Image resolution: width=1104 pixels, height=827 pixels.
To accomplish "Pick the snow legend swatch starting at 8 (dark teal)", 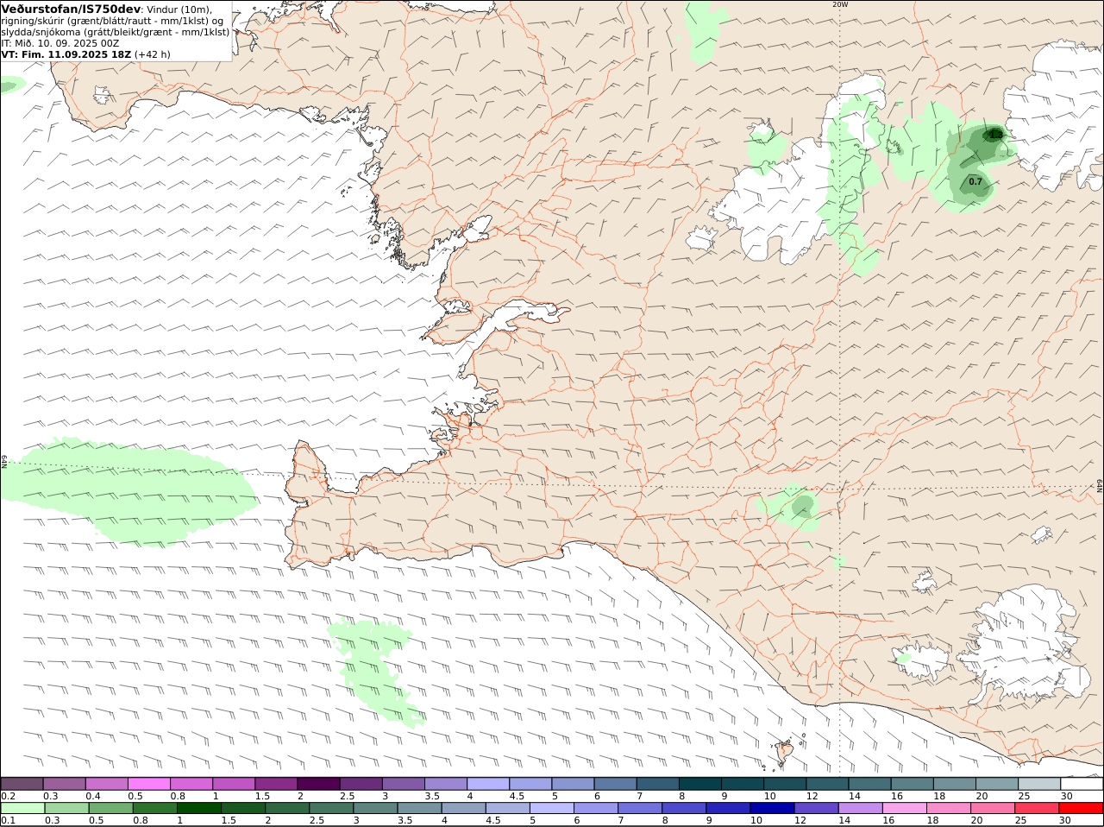I will [x=699, y=783].
